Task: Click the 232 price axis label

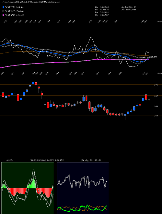Action: coord(156,116)
